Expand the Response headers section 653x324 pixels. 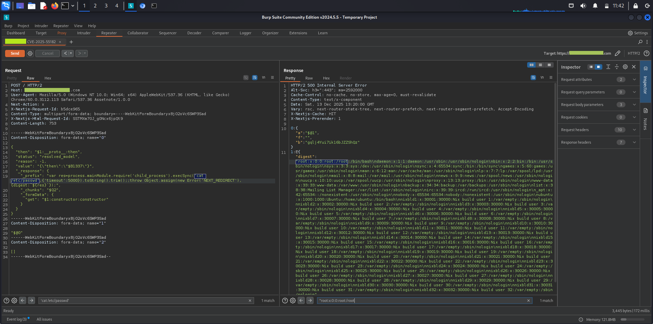(x=634, y=142)
